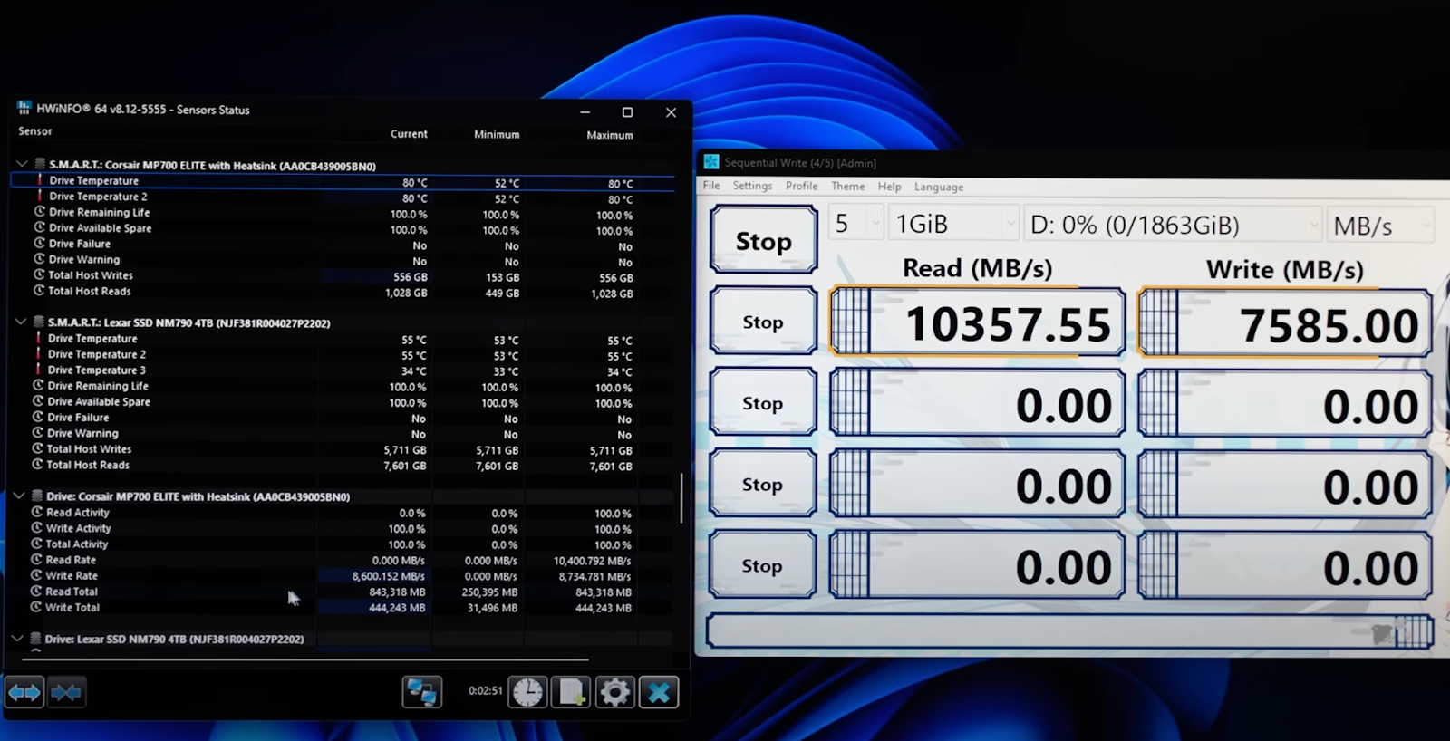The height and width of the screenshot is (741, 1450).
Task: Click the elapsed time 0:02:51 in HWiNFO
Action: 485,690
